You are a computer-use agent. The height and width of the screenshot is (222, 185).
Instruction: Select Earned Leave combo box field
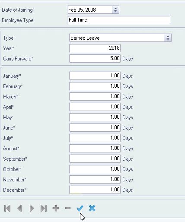tap(120, 38)
